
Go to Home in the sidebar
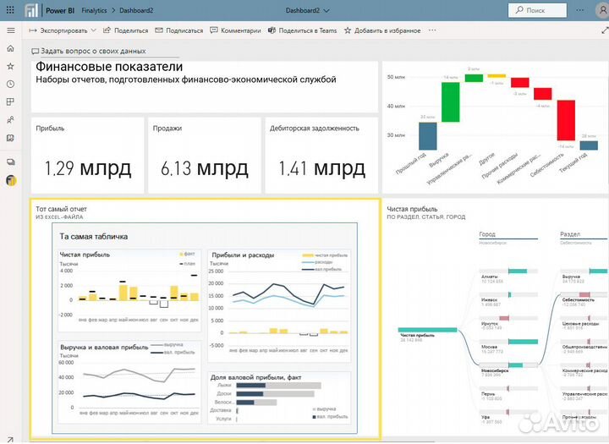point(10,48)
